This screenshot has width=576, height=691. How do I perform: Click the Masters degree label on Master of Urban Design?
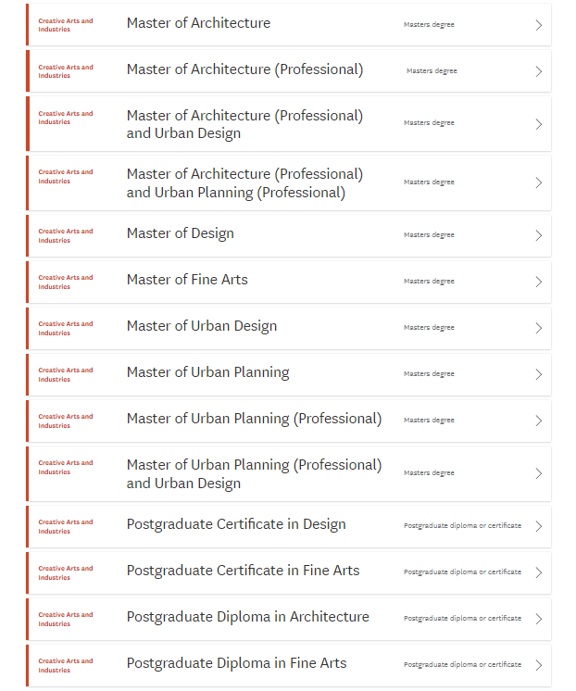[x=429, y=328]
